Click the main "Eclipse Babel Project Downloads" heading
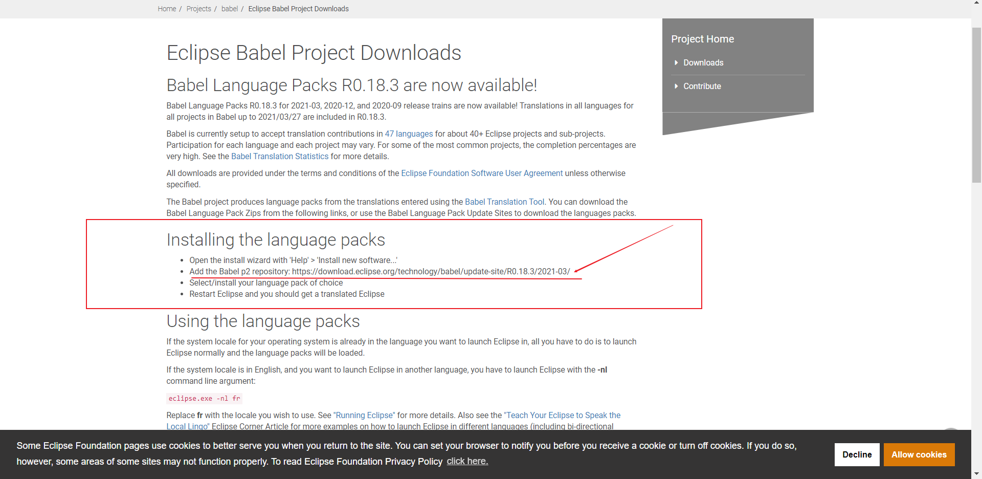The image size is (982, 479). (314, 53)
